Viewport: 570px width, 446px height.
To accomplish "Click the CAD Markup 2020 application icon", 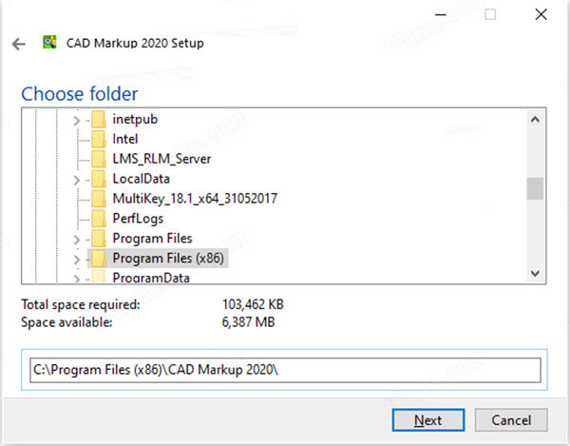I will 49,42.
